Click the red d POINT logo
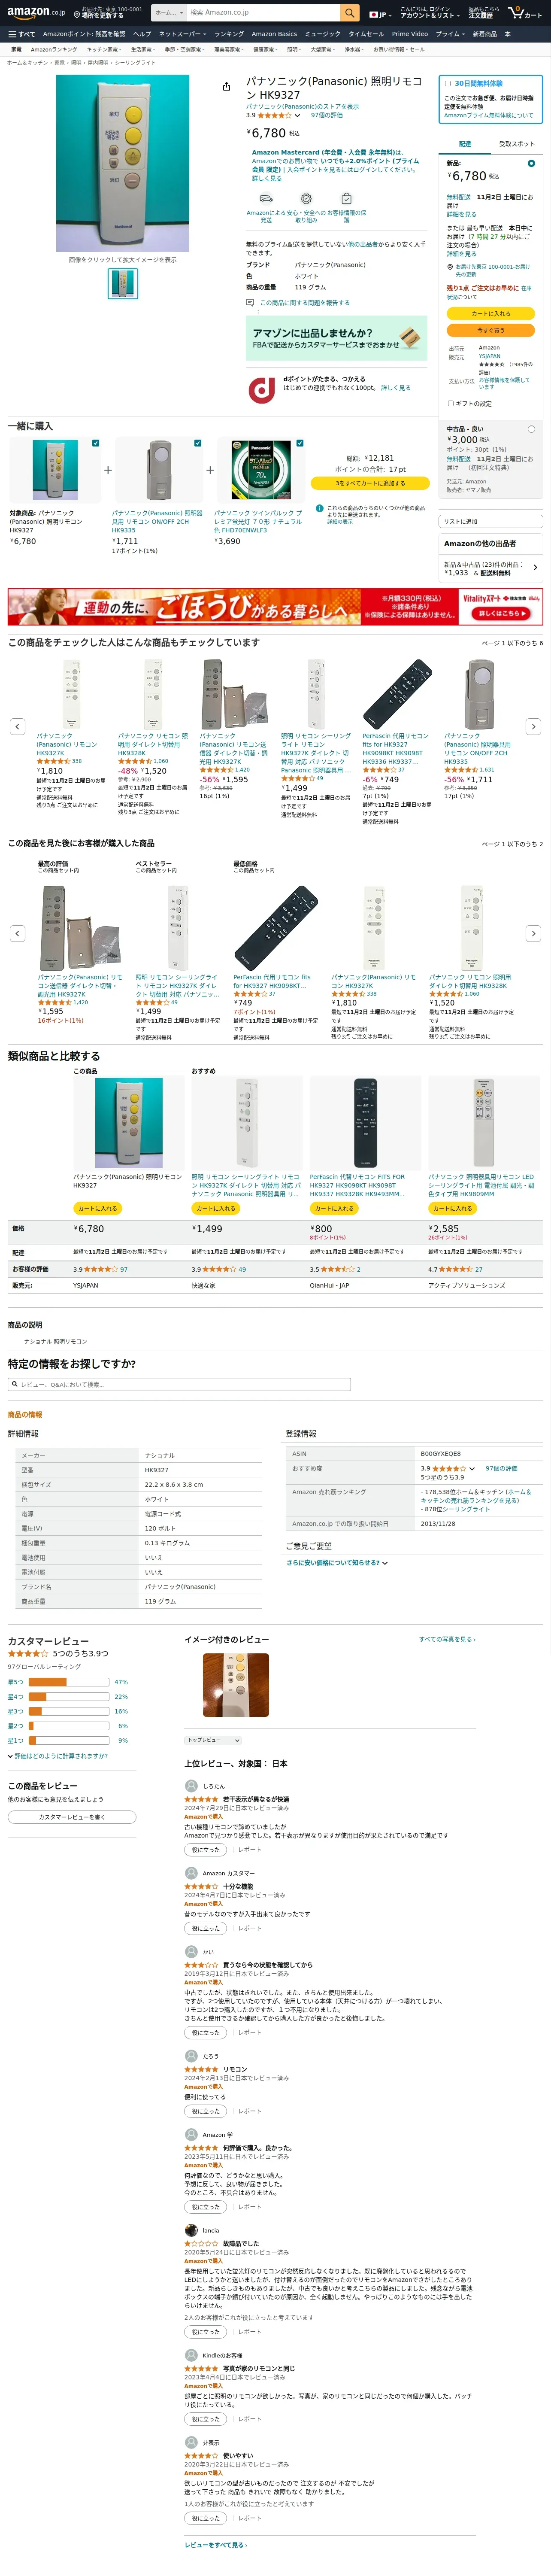 [x=262, y=389]
